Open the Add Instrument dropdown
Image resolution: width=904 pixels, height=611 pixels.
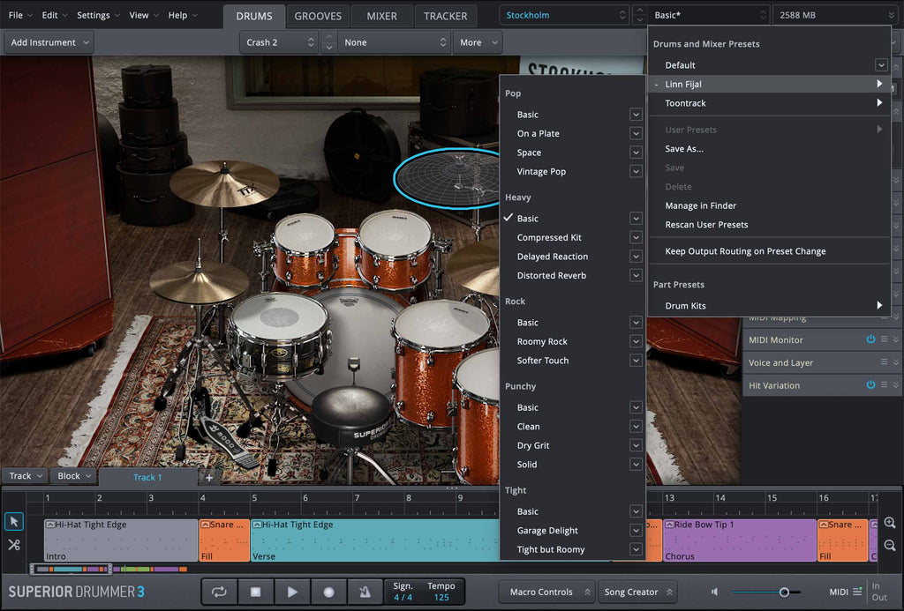pos(49,42)
